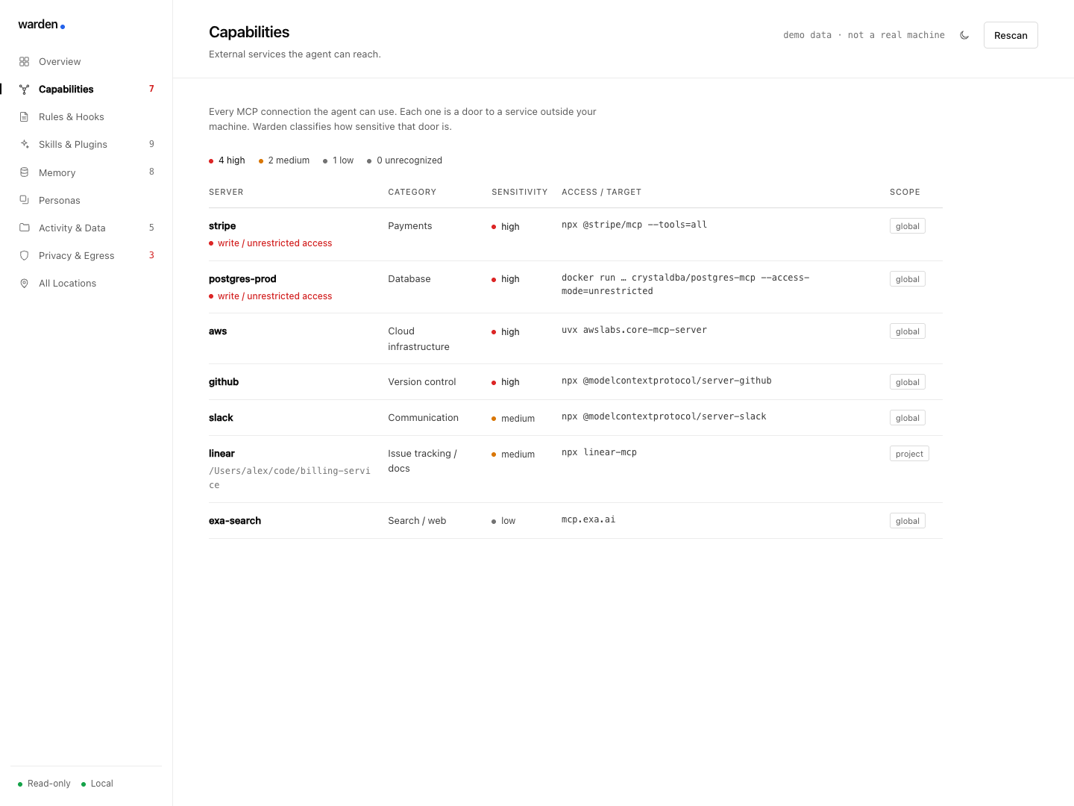Click the Overview grid icon
Viewport: 1074px width, 806px height.
tap(24, 62)
